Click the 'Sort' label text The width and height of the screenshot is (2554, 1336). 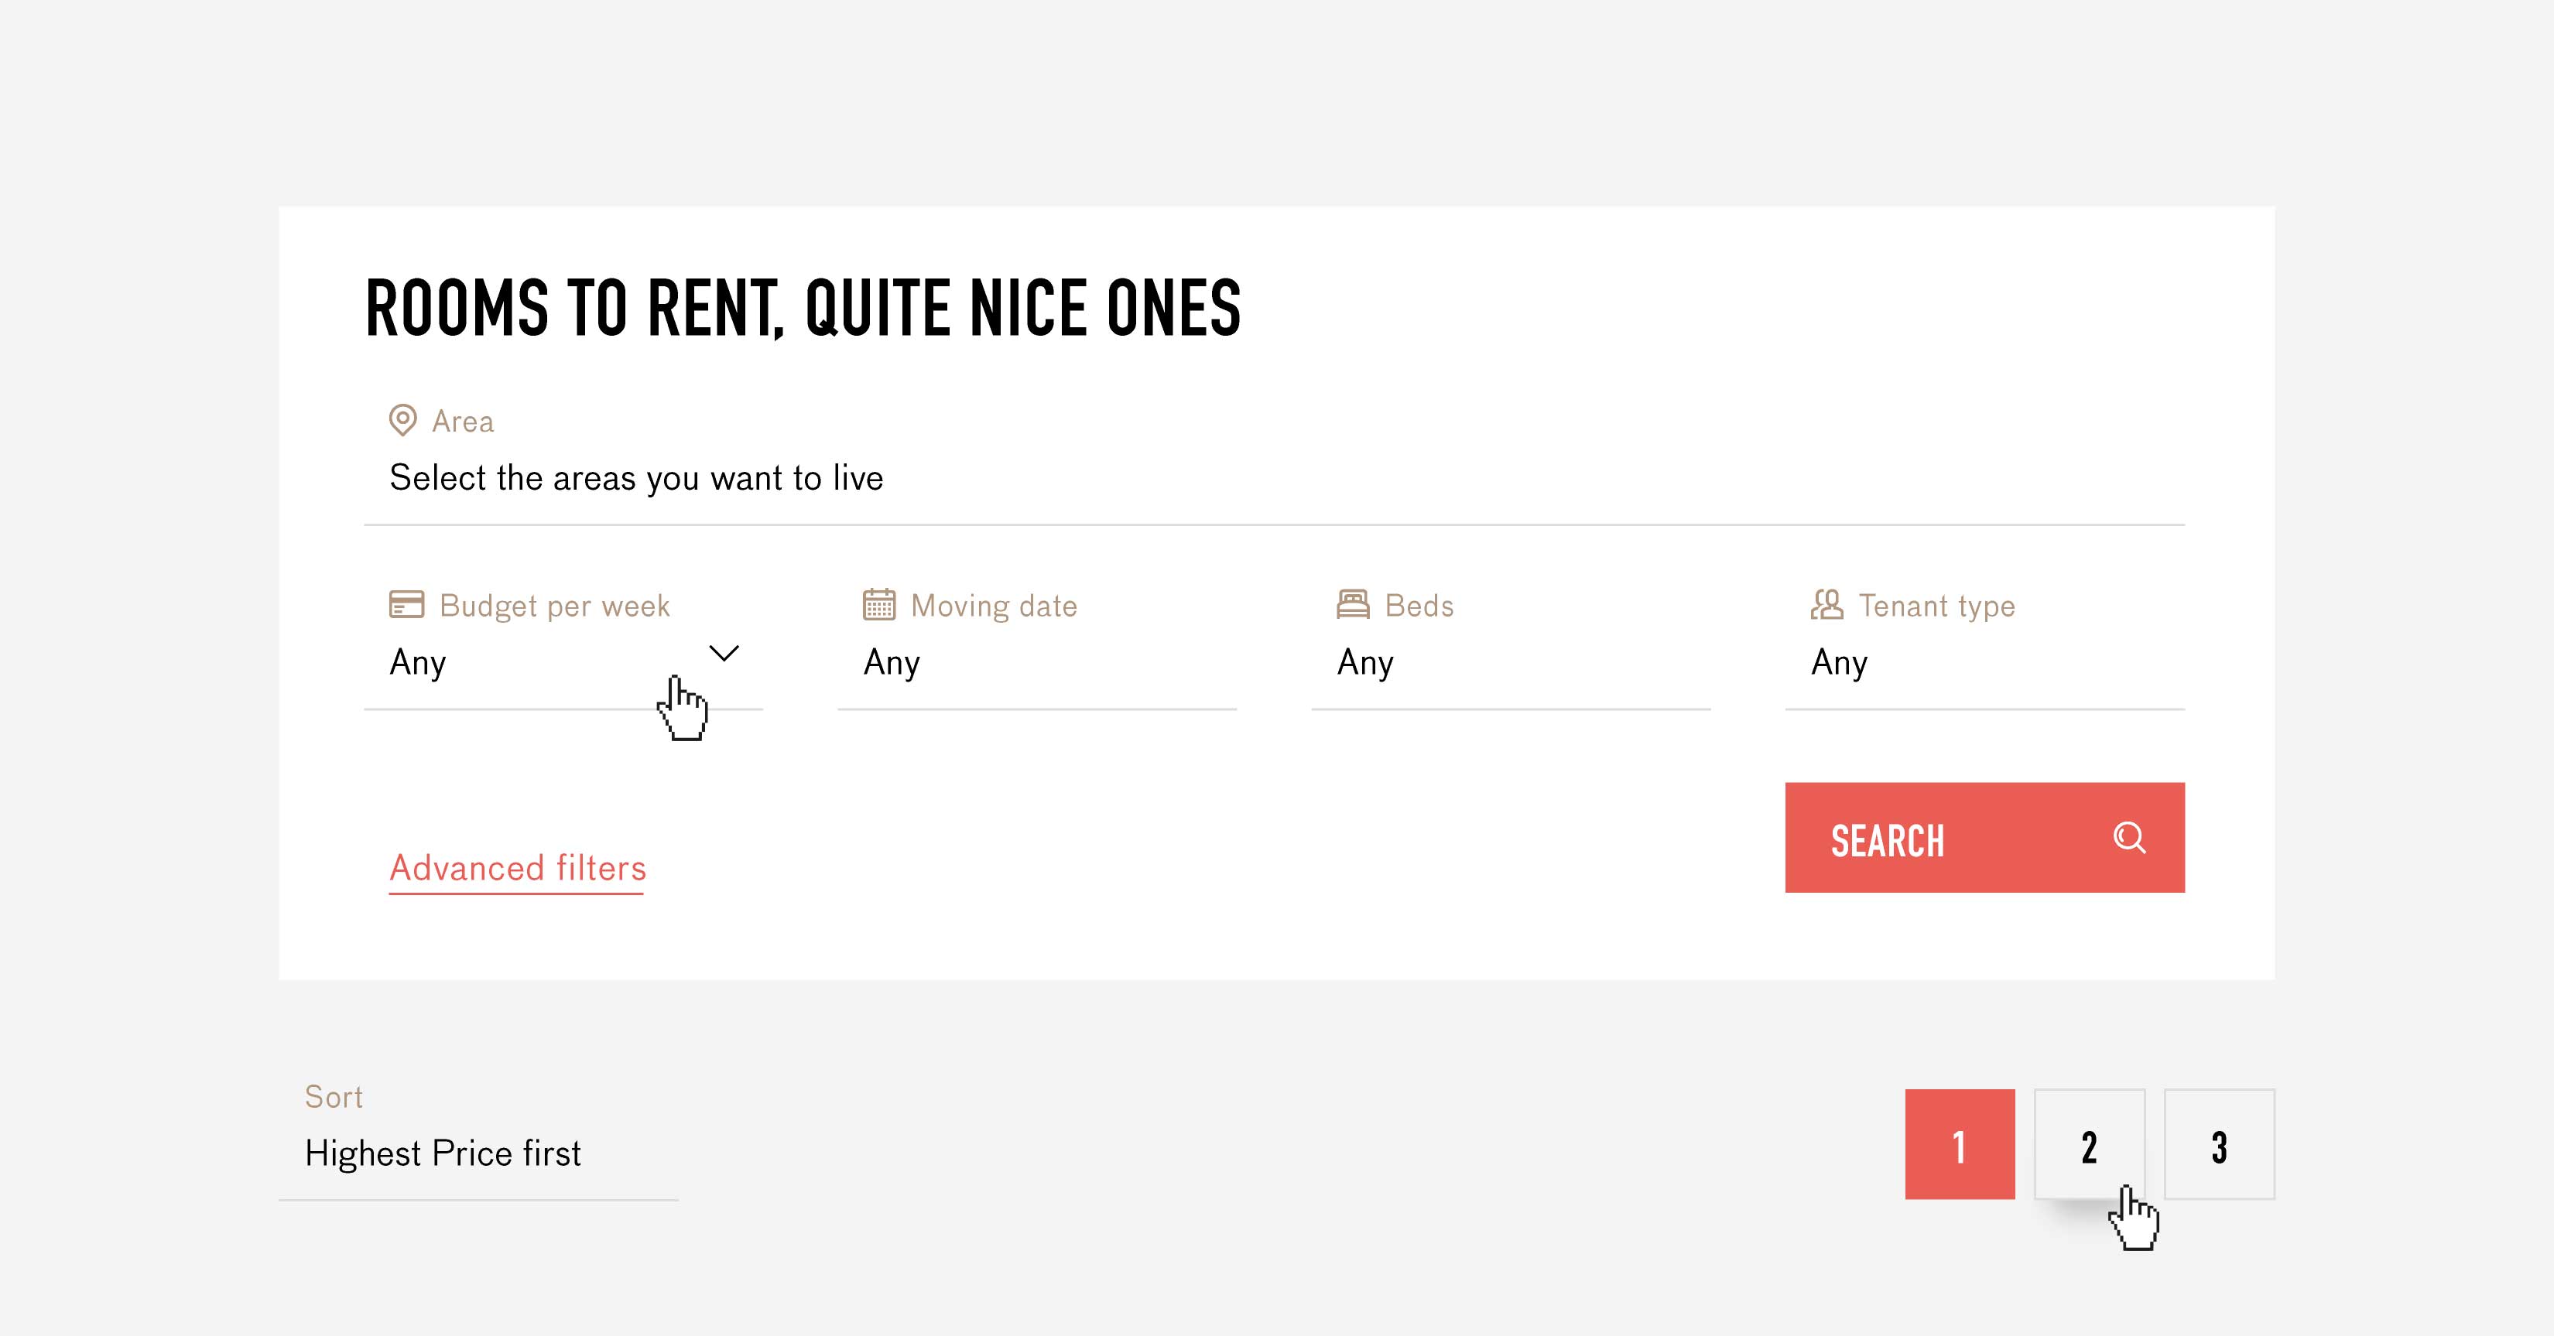click(x=333, y=1096)
